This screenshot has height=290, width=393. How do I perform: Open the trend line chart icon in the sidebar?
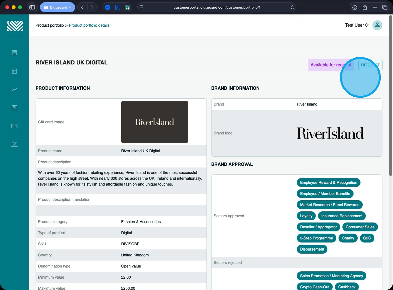[x=14, y=89]
